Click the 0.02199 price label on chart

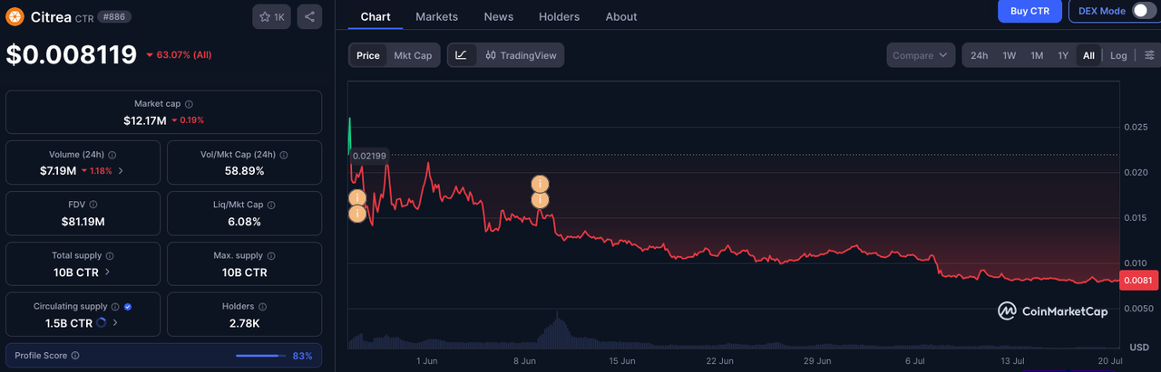(368, 157)
